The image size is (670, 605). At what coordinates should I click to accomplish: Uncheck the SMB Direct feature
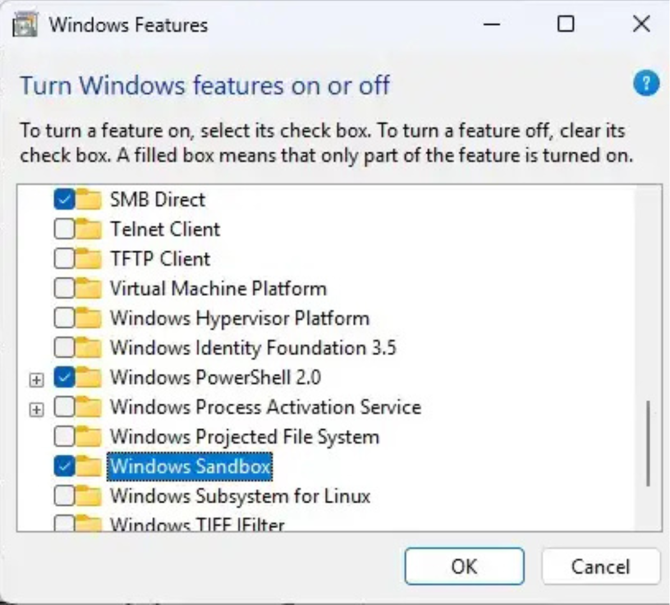point(63,199)
